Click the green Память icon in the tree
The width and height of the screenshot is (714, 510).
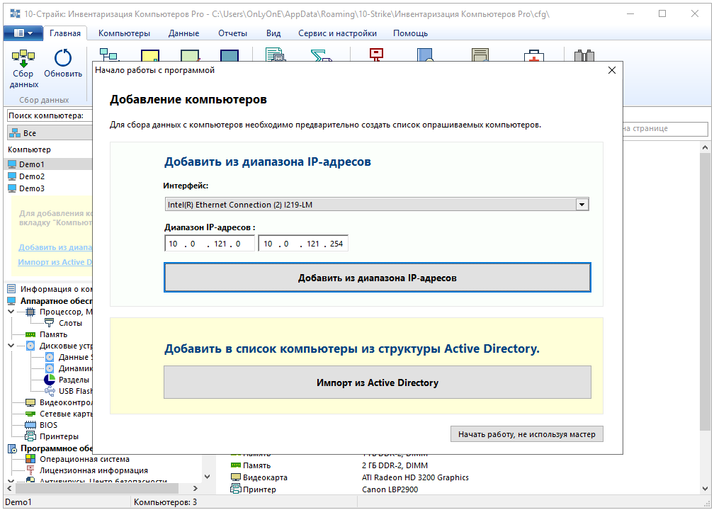tap(30, 334)
